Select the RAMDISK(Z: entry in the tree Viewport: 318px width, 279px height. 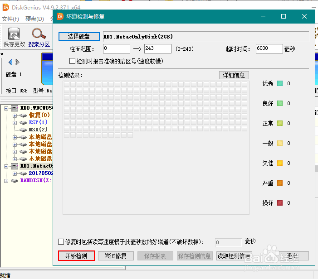pyautogui.click(x=36, y=180)
